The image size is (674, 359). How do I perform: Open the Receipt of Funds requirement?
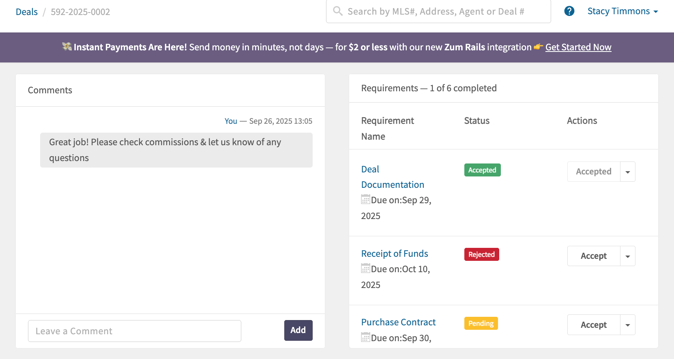click(x=394, y=254)
